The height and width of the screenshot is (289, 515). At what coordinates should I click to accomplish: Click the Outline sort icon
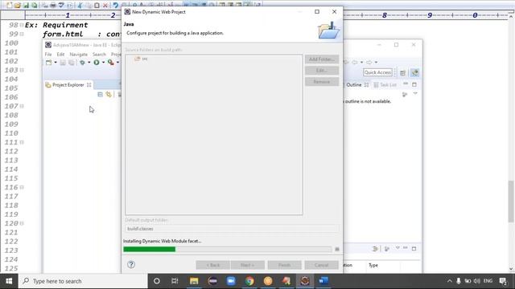405,95
